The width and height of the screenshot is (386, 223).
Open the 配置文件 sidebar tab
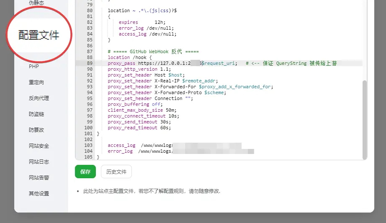point(39,35)
